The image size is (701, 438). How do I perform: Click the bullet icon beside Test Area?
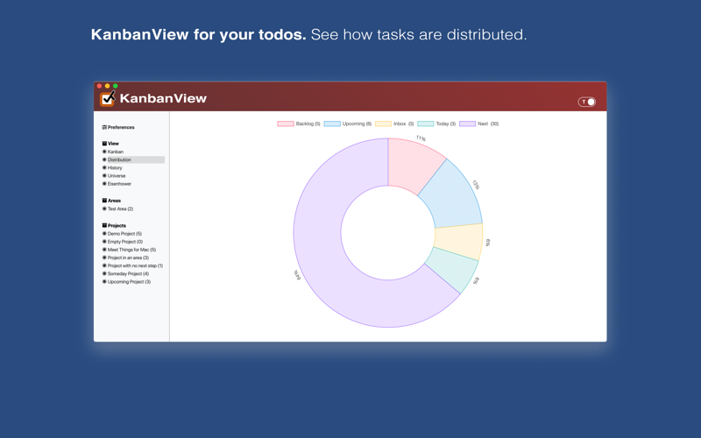(104, 208)
